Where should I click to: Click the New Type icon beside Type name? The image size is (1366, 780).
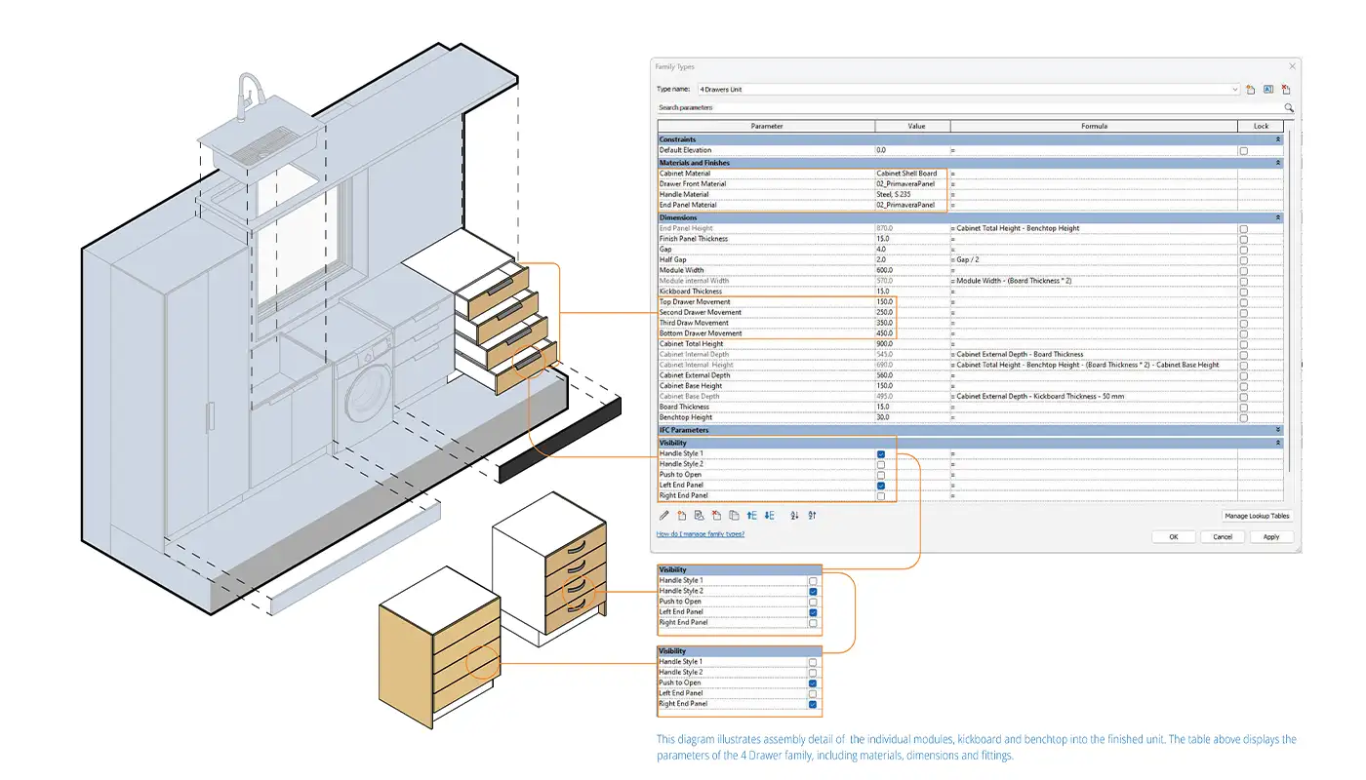coord(1251,90)
